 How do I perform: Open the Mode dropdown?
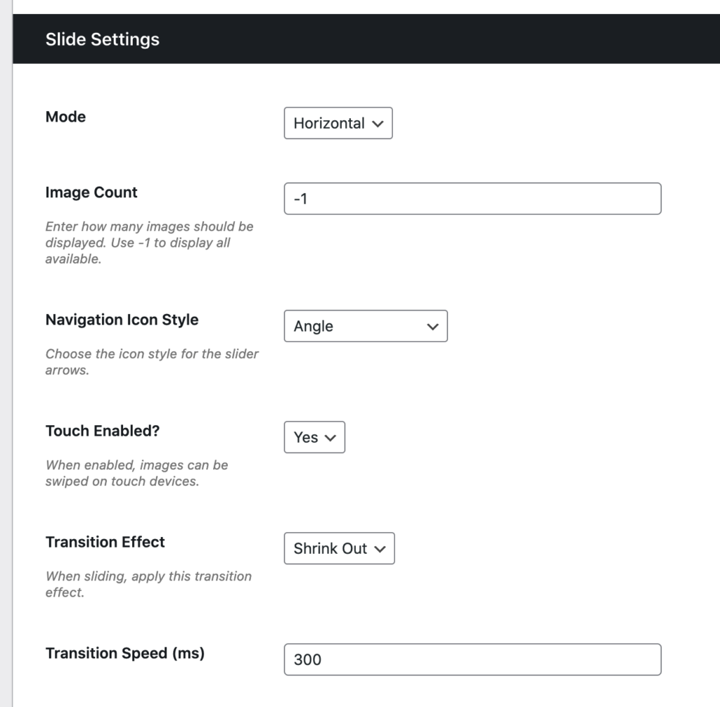(337, 123)
